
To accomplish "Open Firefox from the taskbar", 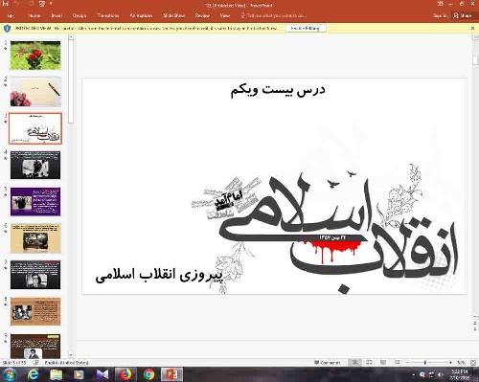I will pos(125,374).
